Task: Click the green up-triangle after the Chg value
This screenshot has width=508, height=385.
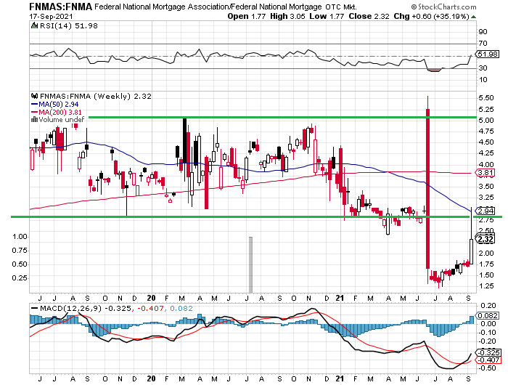Action: pos(474,17)
